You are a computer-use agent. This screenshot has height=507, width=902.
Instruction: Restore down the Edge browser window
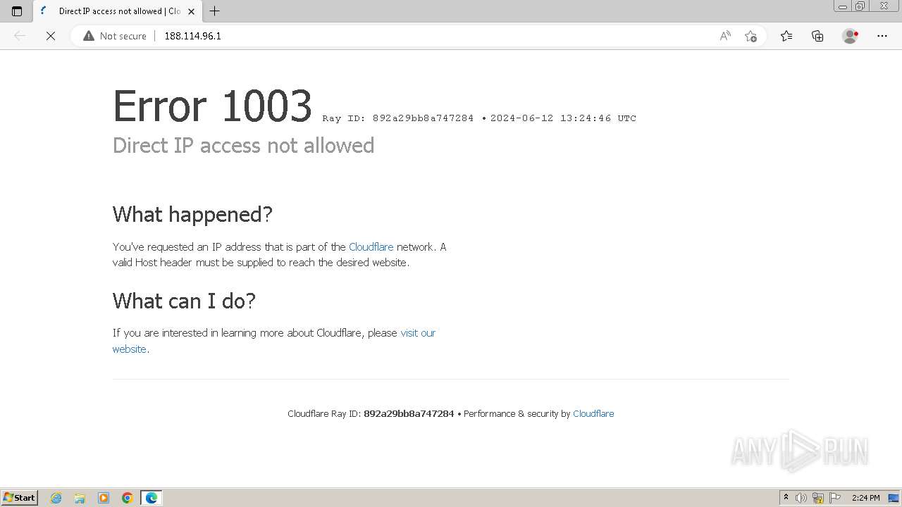pyautogui.click(x=860, y=6)
